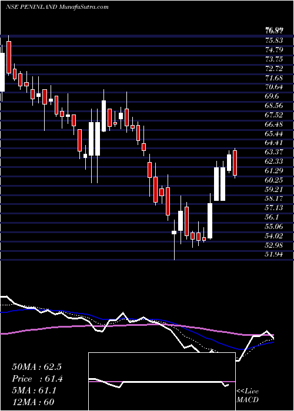This screenshot has width=294, height=411.
Task: Click the 74.79 price axis label
Action: pyautogui.click(x=274, y=50)
